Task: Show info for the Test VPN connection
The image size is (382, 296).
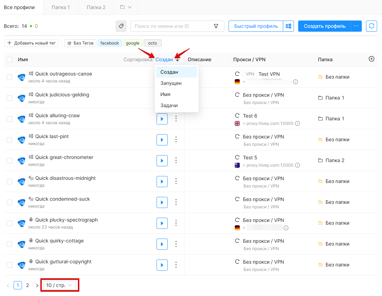Action: point(295,82)
